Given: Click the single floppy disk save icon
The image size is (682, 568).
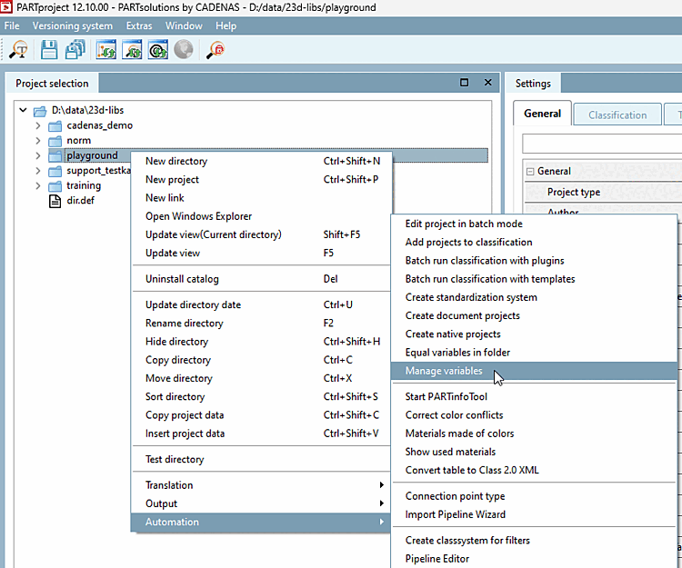Looking at the screenshot, I should point(49,51).
